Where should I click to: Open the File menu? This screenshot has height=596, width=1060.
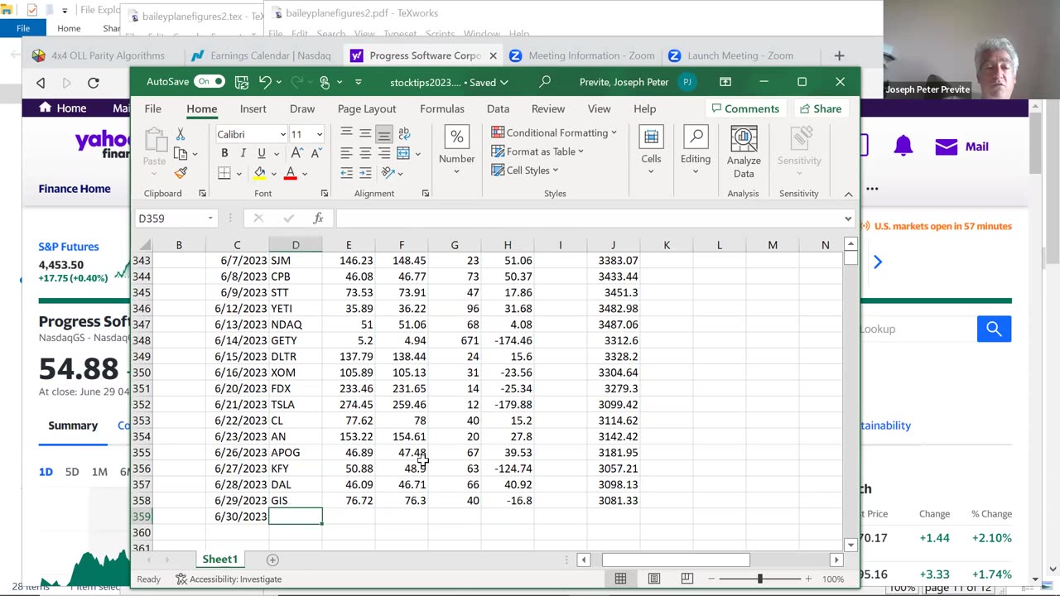(x=153, y=108)
